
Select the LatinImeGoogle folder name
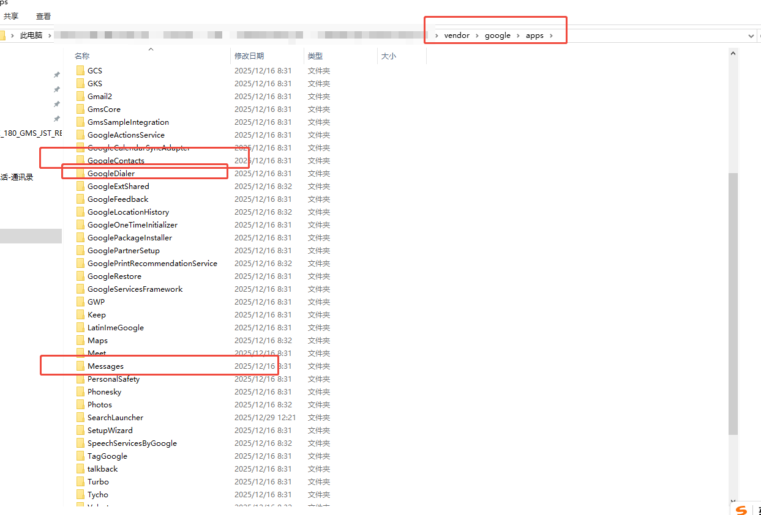[x=116, y=327]
